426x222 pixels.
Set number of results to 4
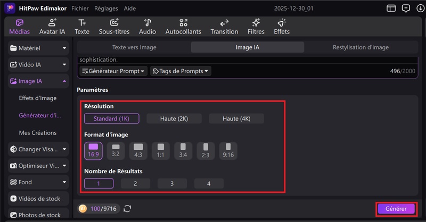[x=209, y=183]
